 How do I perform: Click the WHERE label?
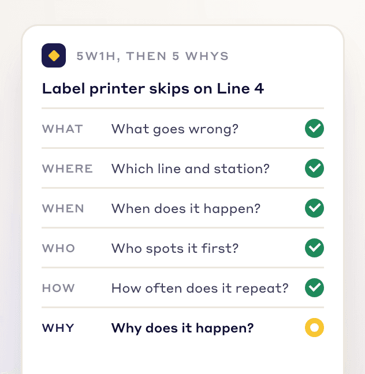tap(68, 169)
